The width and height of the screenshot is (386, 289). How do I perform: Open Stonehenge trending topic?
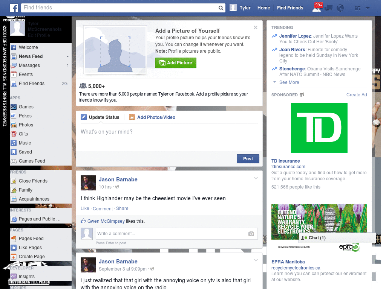292,69
